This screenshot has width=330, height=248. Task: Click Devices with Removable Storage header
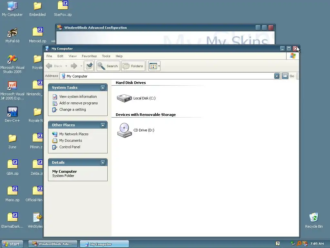pyautogui.click(x=146, y=115)
